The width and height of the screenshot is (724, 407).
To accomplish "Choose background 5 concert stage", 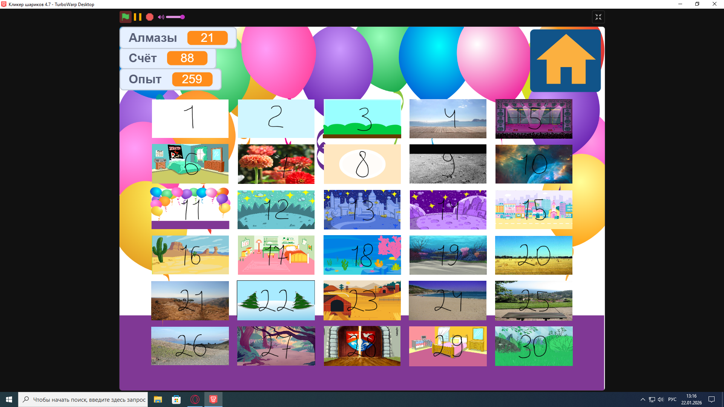I will (x=534, y=119).
